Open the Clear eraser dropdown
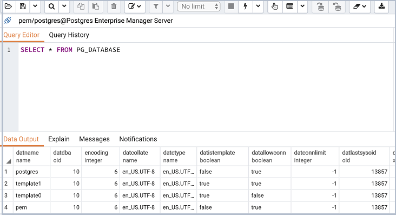396x215 pixels. [360, 6]
